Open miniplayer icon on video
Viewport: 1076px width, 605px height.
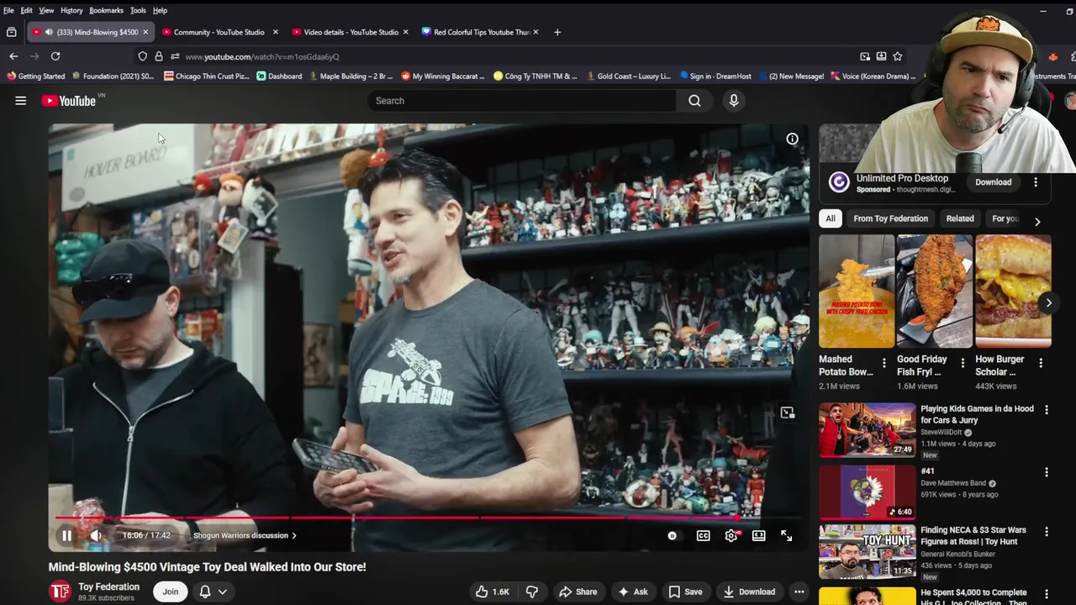coord(787,413)
